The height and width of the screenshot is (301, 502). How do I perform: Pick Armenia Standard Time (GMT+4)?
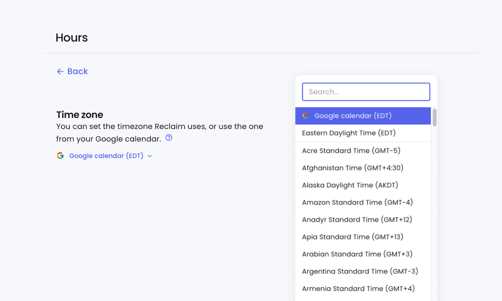[363, 288]
